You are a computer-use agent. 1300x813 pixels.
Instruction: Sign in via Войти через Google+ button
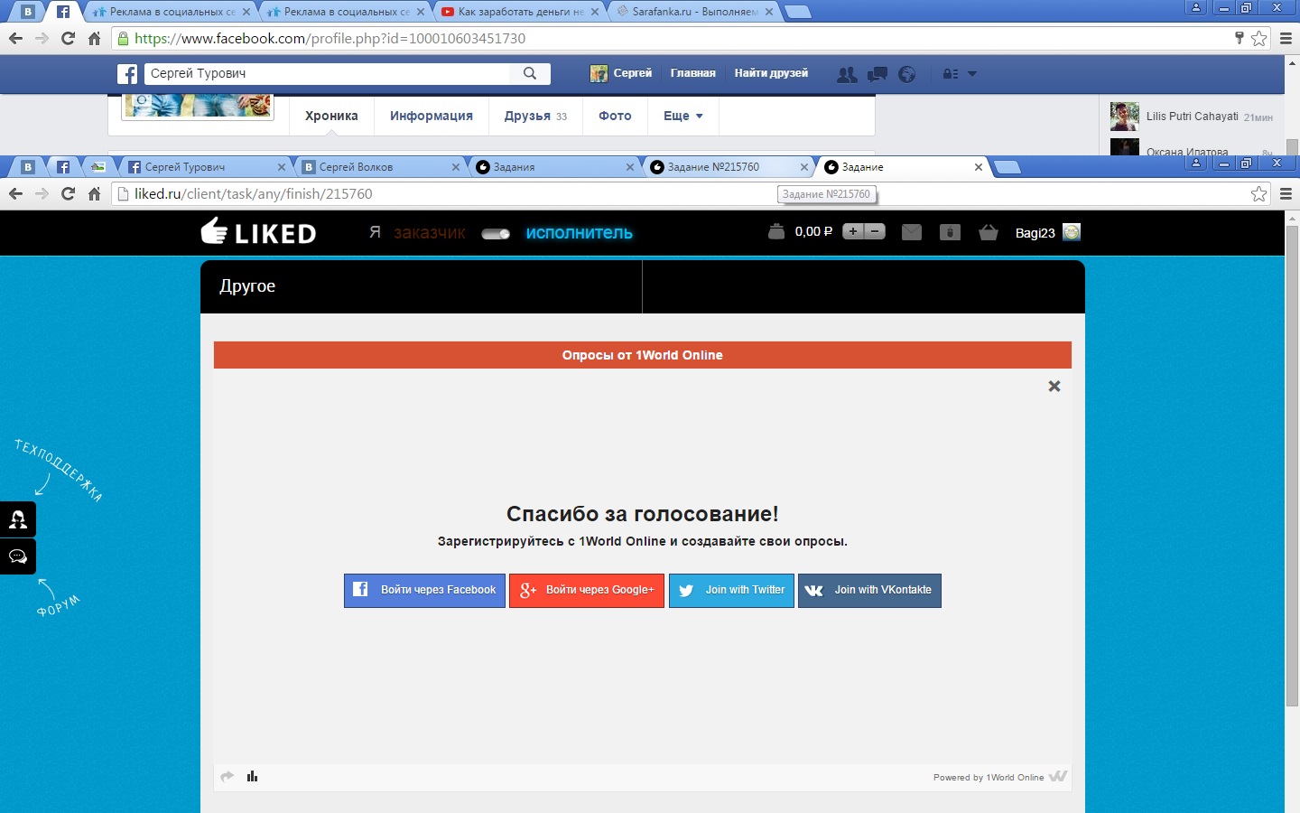point(587,591)
